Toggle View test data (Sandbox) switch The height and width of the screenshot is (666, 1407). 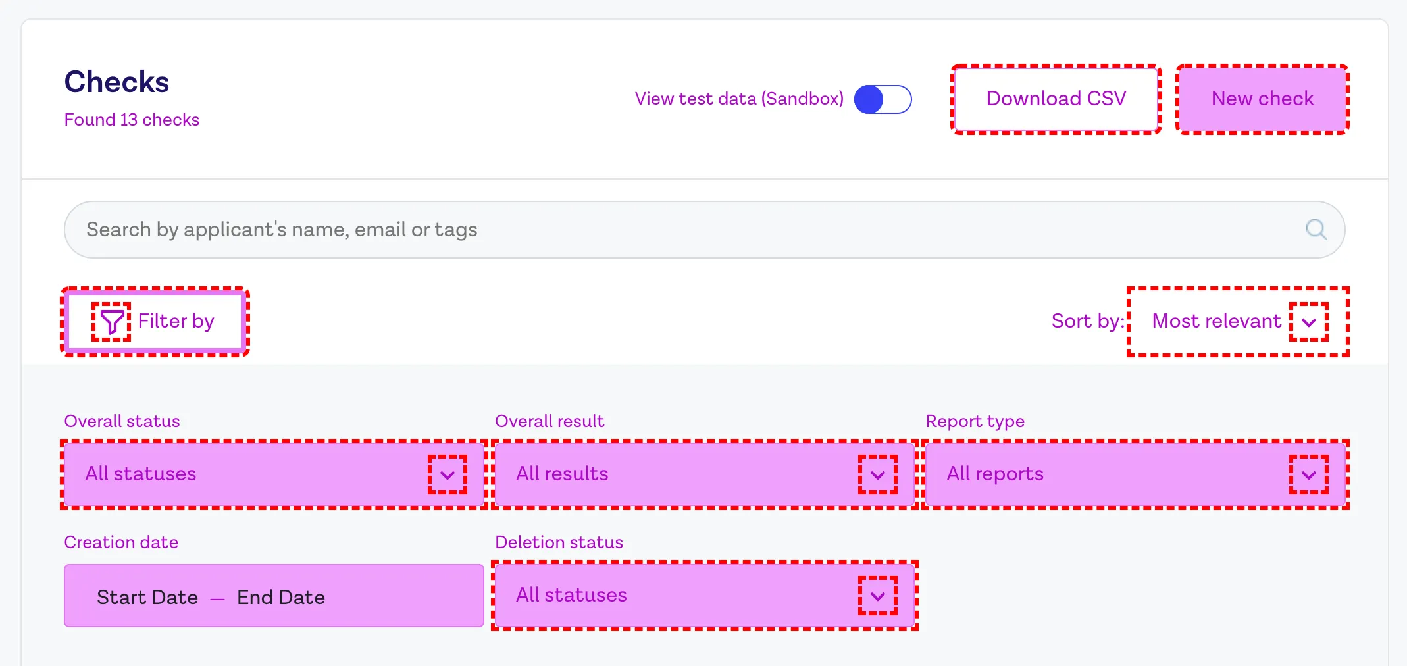click(x=883, y=99)
